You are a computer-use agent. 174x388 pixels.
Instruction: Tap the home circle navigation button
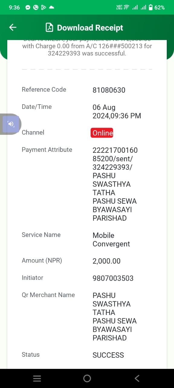coord(87,378)
